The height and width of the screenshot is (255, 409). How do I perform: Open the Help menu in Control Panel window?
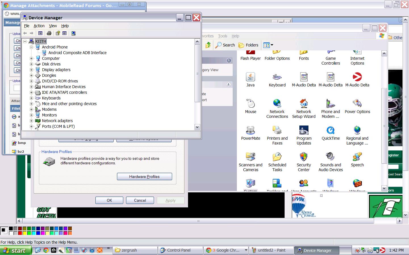click(x=235, y=36)
